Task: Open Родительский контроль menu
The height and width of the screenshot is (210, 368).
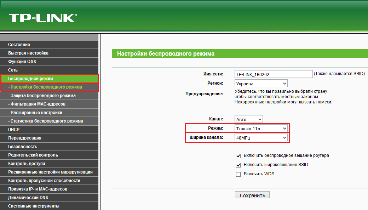Action: pyautogui.click(x=49, y=155)
